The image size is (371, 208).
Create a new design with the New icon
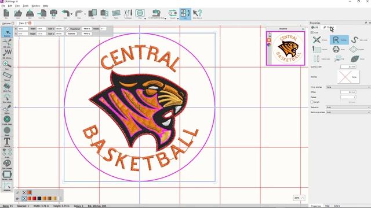tap(6, 13)
